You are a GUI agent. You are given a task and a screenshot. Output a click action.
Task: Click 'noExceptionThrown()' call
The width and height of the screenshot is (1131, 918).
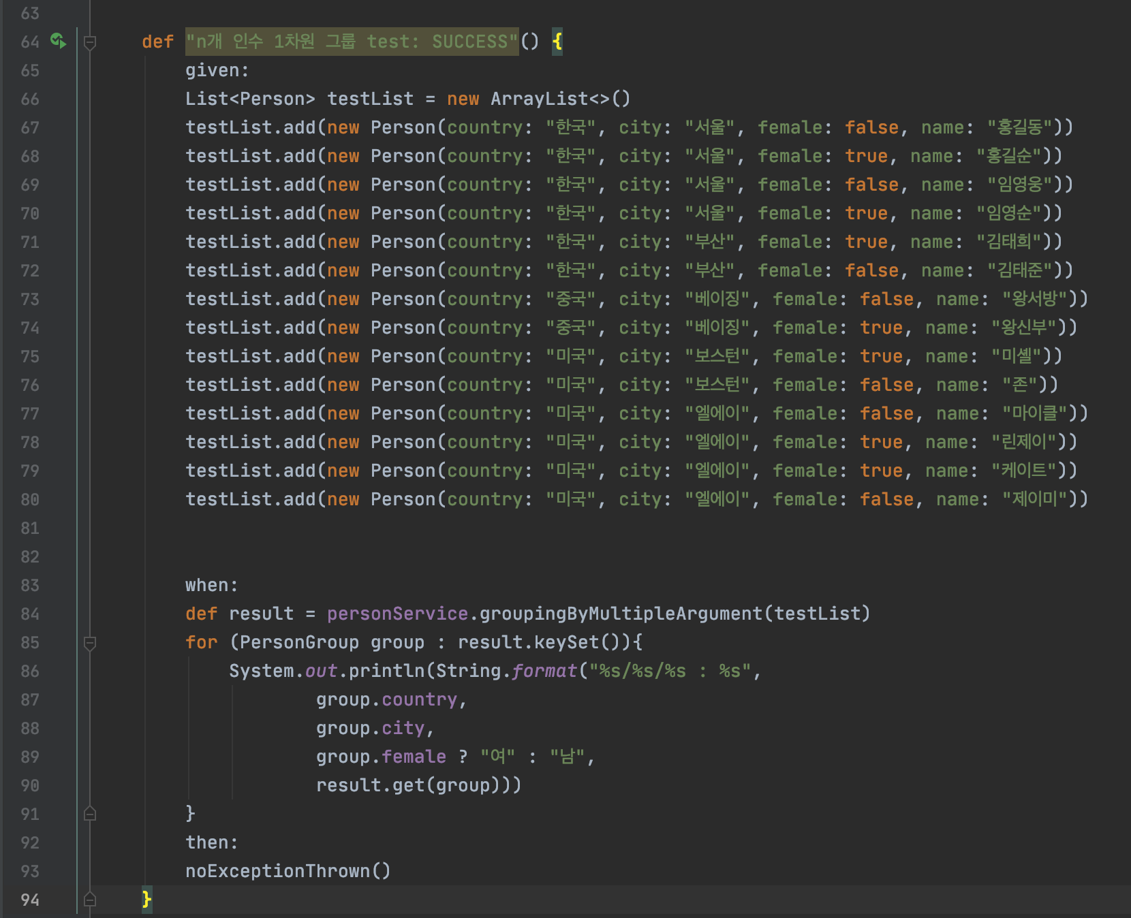point(288,872)
